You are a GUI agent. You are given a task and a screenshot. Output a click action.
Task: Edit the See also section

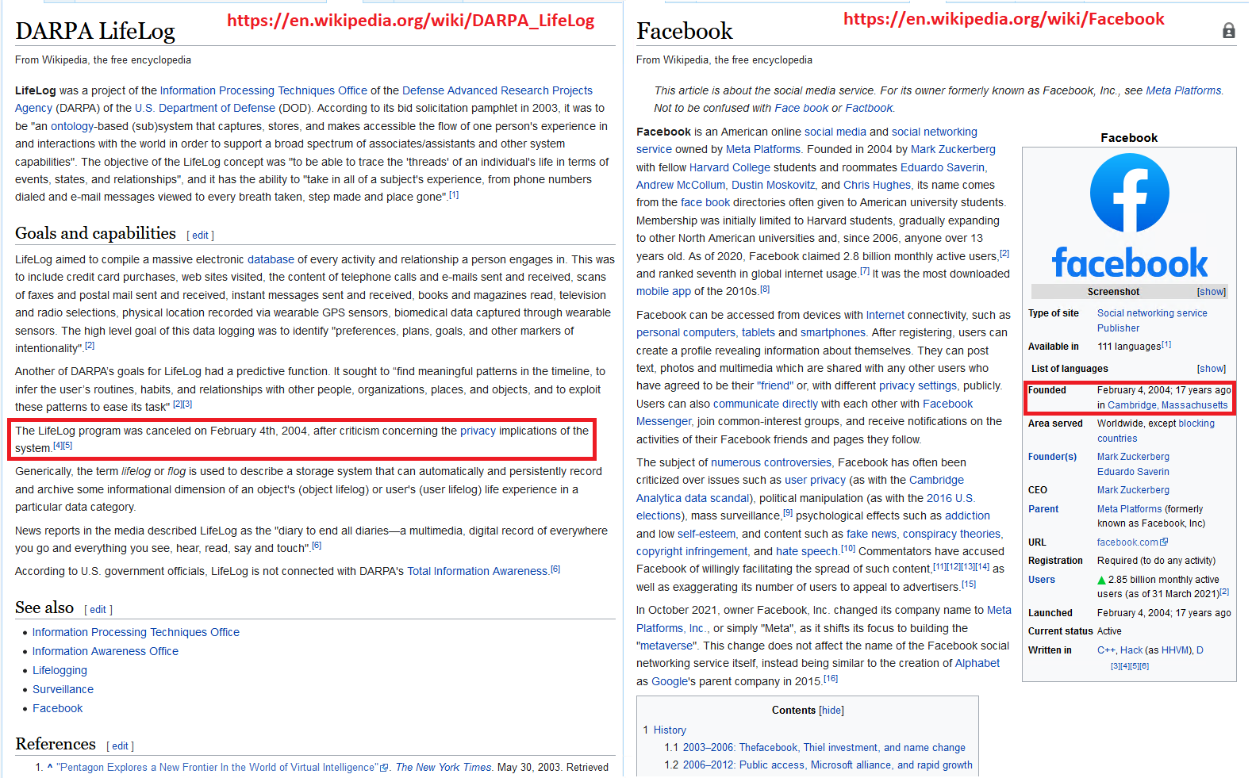point(98,610)
